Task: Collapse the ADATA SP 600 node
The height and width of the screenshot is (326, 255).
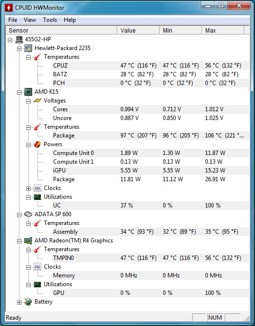Action: [19, 215]
